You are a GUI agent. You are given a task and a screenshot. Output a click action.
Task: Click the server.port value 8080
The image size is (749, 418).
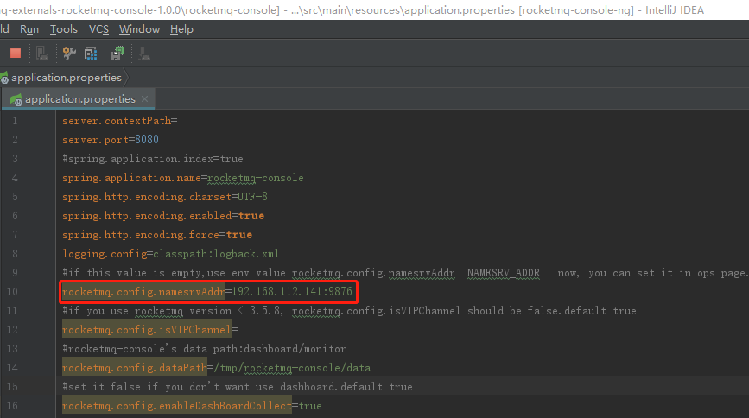[147, 140]
